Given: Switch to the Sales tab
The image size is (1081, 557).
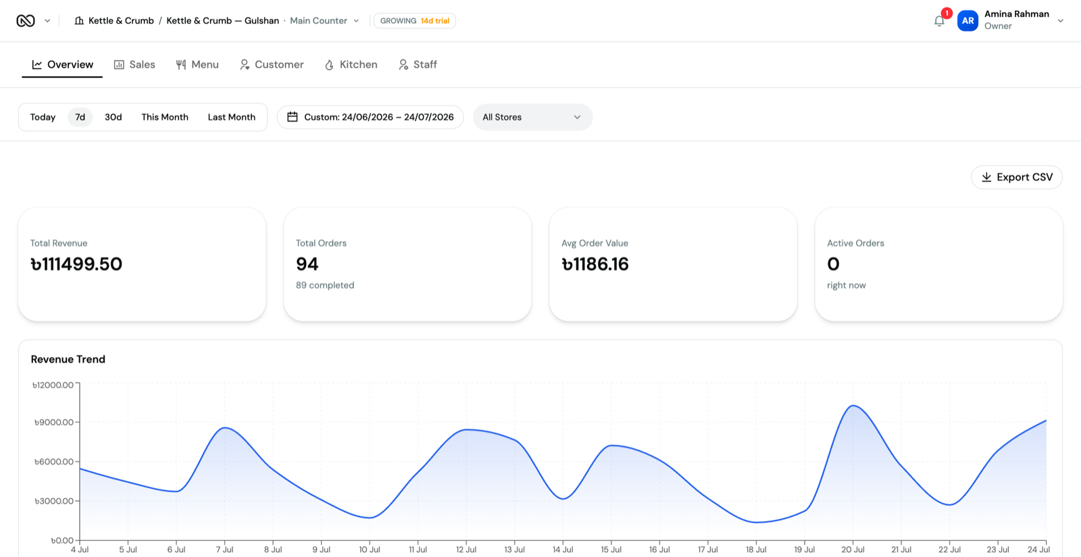Looking at the screenshot, I should coord(134,65).
